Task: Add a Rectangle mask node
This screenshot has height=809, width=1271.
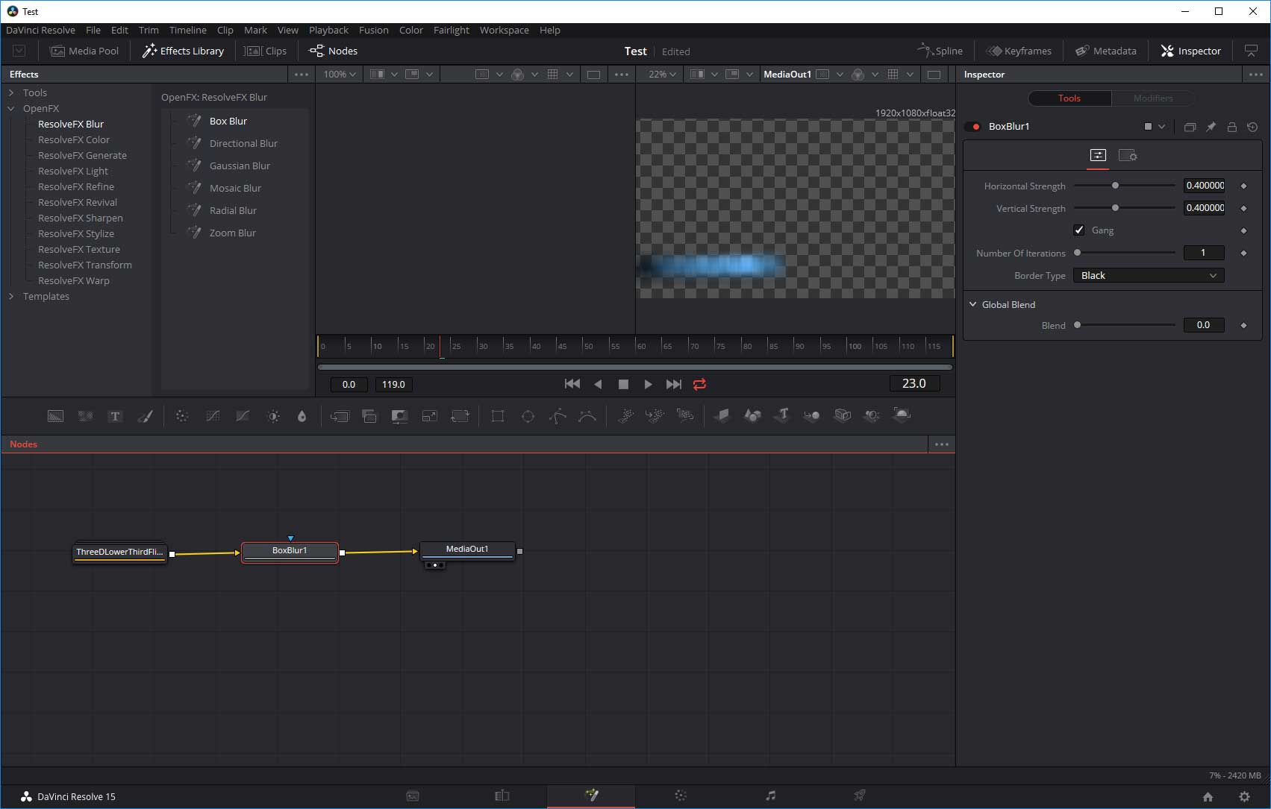Action: [x=498, y=416]
